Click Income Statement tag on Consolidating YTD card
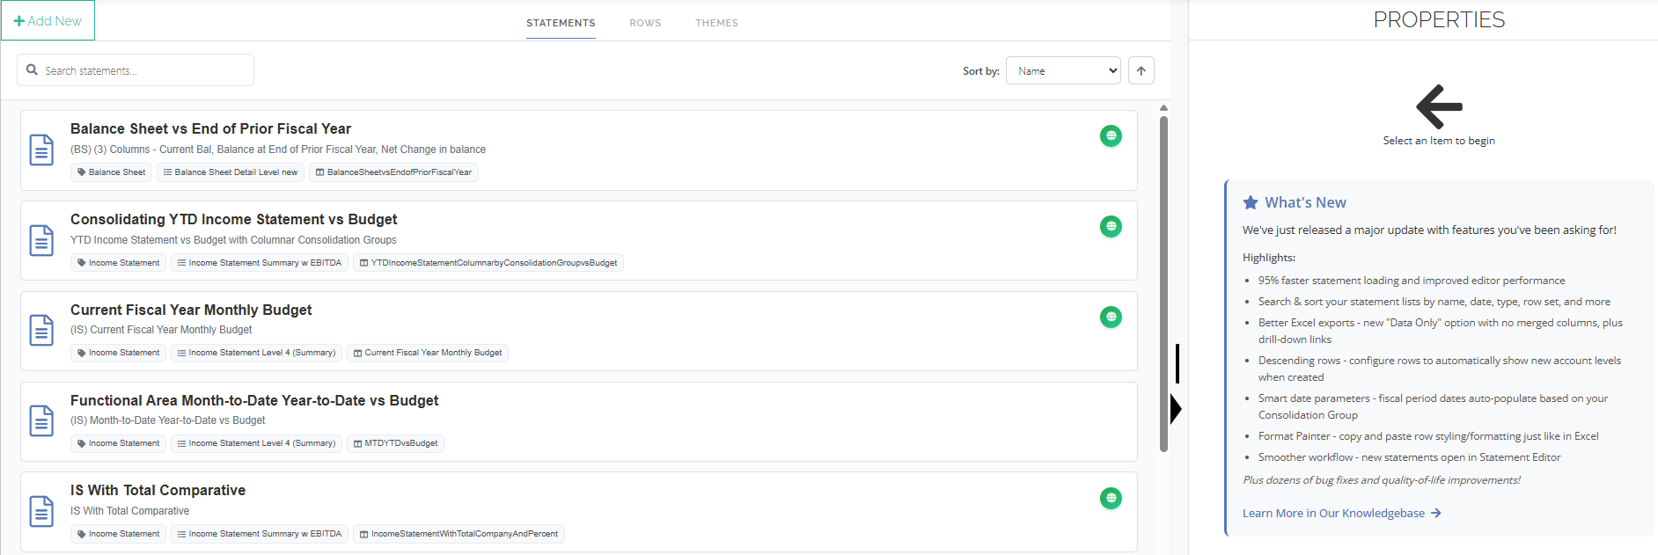 (118, 263)
